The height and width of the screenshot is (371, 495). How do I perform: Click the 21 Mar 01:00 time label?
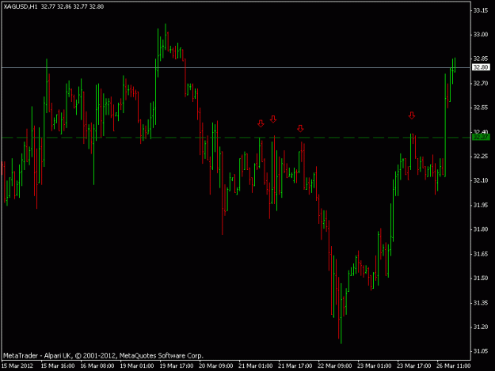click(x=256, y=366)
